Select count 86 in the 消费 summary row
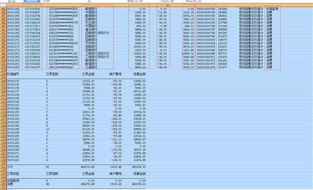The width and height of the screenshot is (313, 190). [x=47, y=184]
